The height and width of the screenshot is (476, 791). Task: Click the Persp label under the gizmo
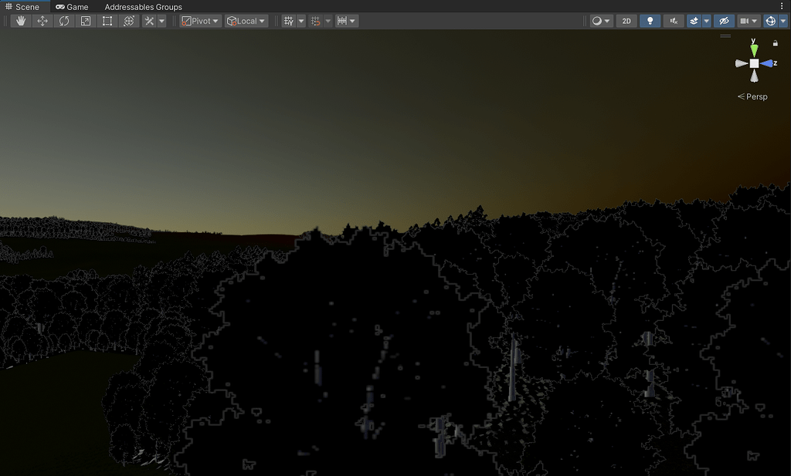pos(753,96)
